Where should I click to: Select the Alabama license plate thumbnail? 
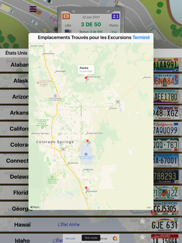coord(166,65)
